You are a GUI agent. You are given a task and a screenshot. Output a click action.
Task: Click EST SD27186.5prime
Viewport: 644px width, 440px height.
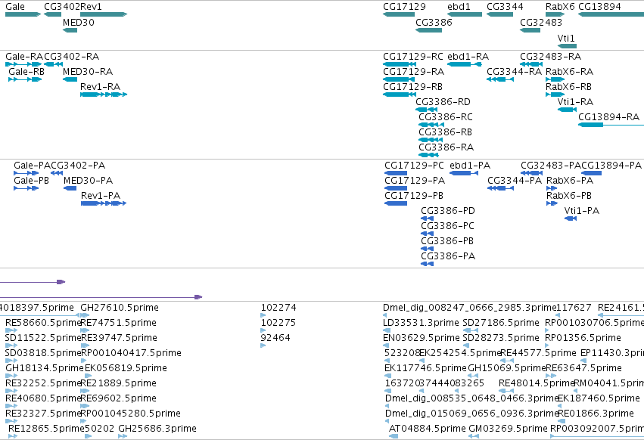coord(471,330)
